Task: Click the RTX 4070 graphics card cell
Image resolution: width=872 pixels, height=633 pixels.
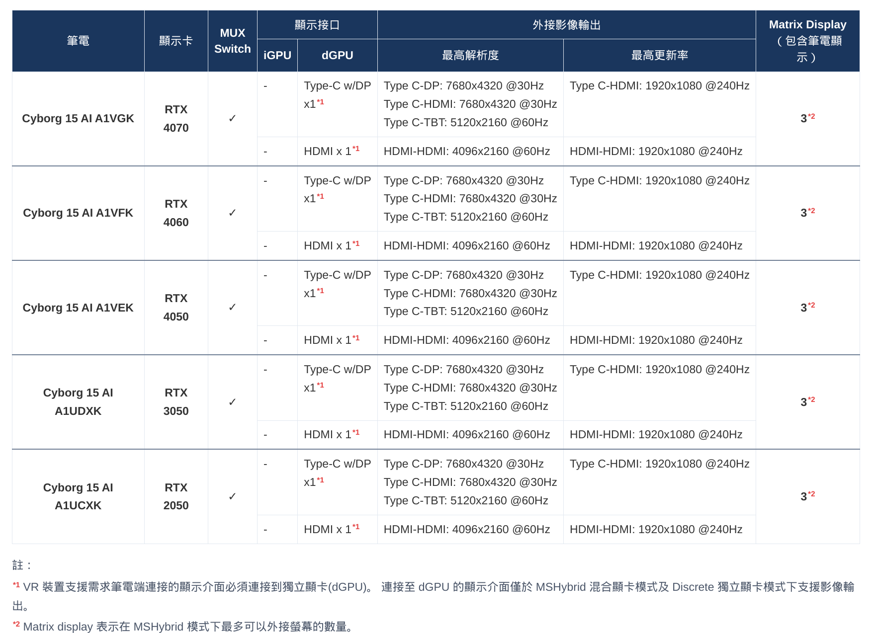Action: [x=176, y=118]
